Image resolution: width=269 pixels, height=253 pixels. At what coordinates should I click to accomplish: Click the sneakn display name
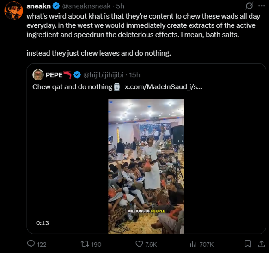tap(39, 6)
